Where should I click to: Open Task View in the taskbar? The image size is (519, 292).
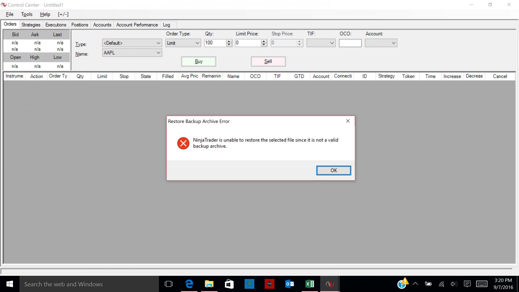169,284
